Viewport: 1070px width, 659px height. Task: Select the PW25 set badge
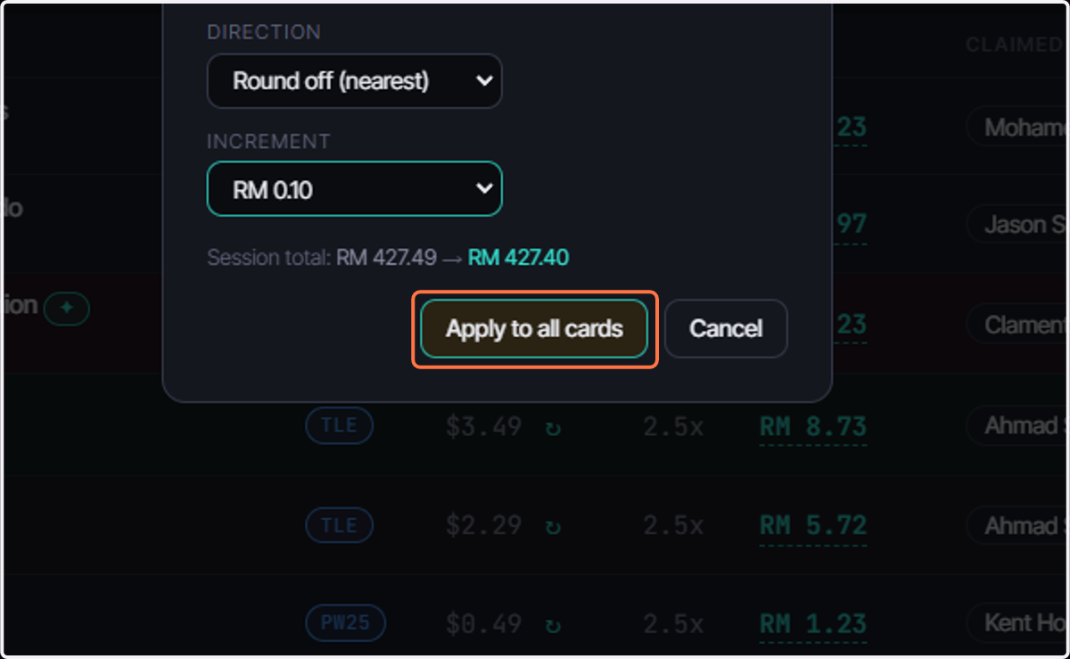tap(345, 622)
